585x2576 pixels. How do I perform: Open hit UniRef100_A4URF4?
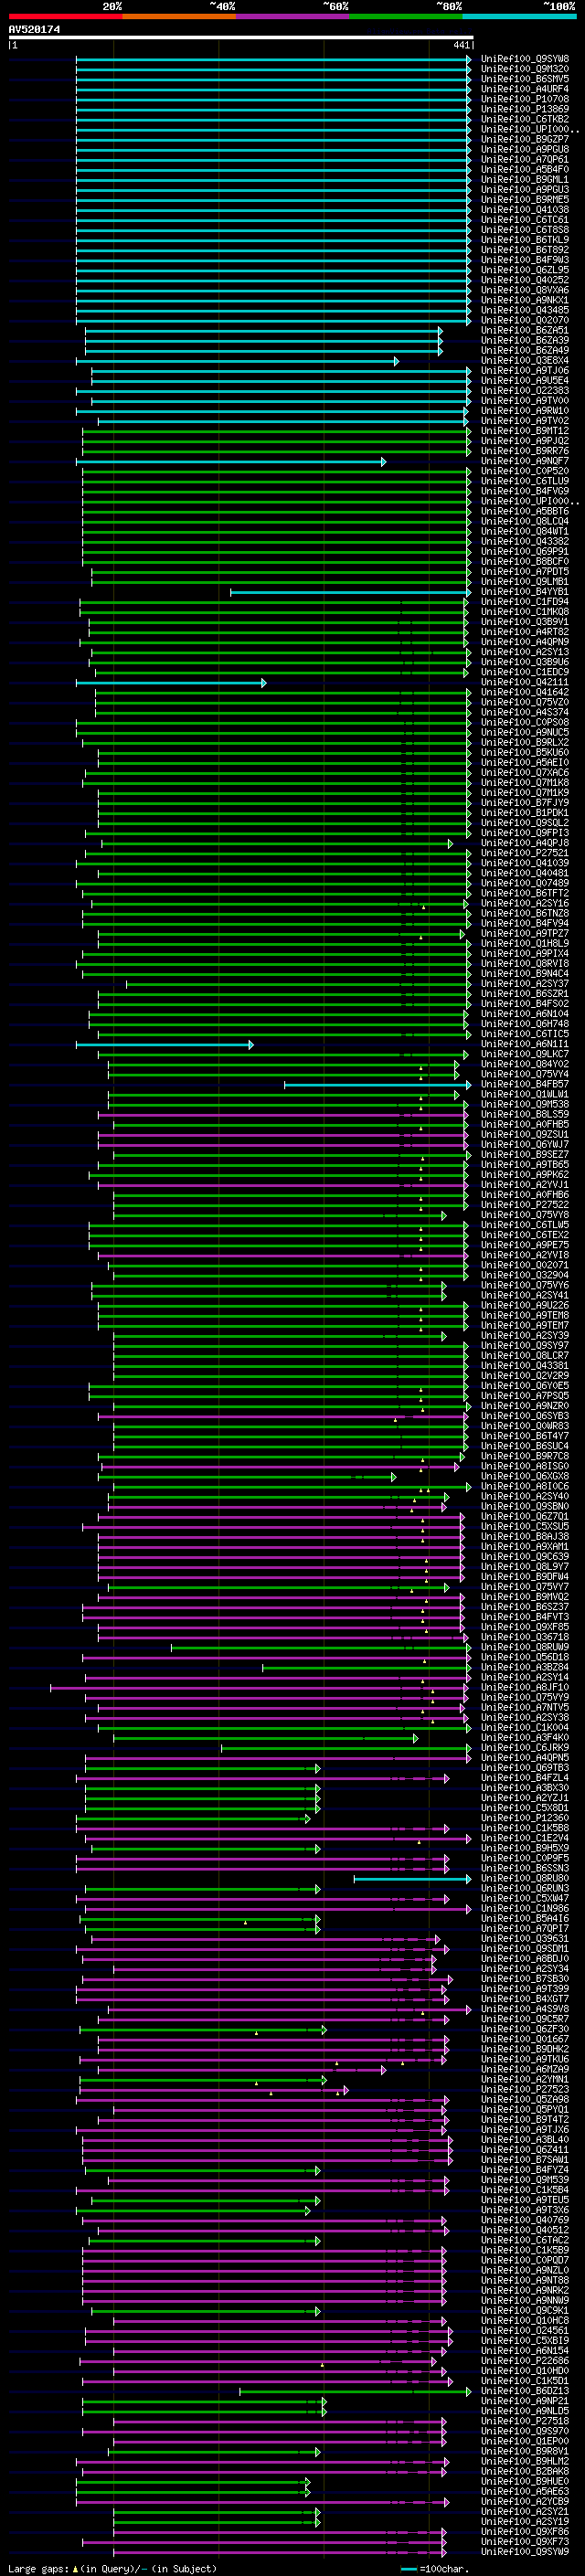point(524,89)
